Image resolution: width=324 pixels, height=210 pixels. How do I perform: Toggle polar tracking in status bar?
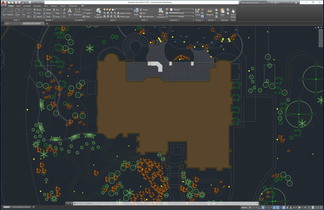[263, 207]
